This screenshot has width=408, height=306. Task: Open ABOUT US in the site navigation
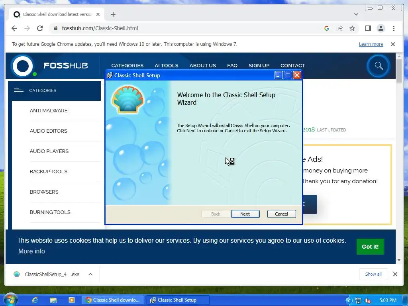pos(203,66)
